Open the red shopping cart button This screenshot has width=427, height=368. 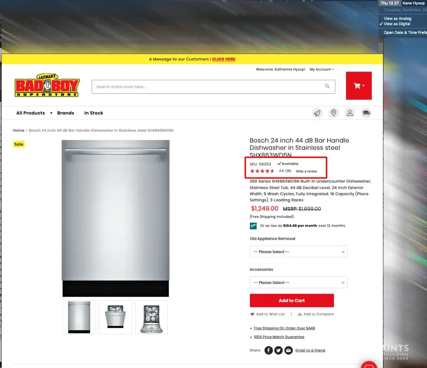[359, 86]
